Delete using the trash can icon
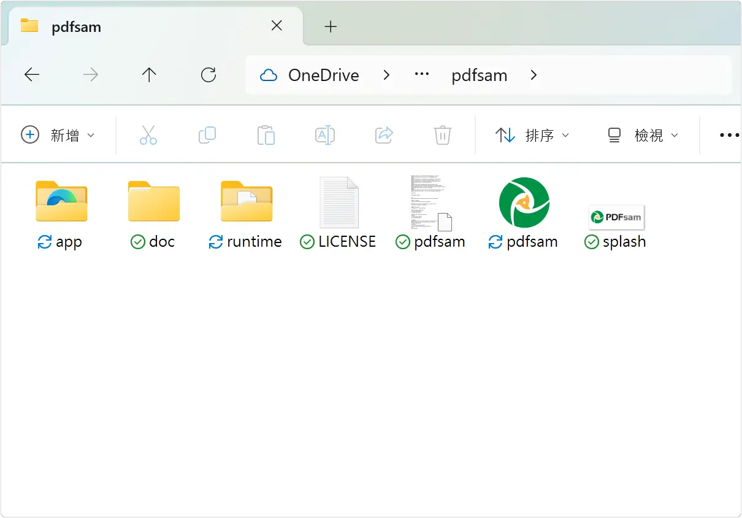 tap(443, 135)
